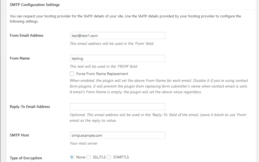
Task: Click the 'Your mail server' hint text
Action: point(84,143)
